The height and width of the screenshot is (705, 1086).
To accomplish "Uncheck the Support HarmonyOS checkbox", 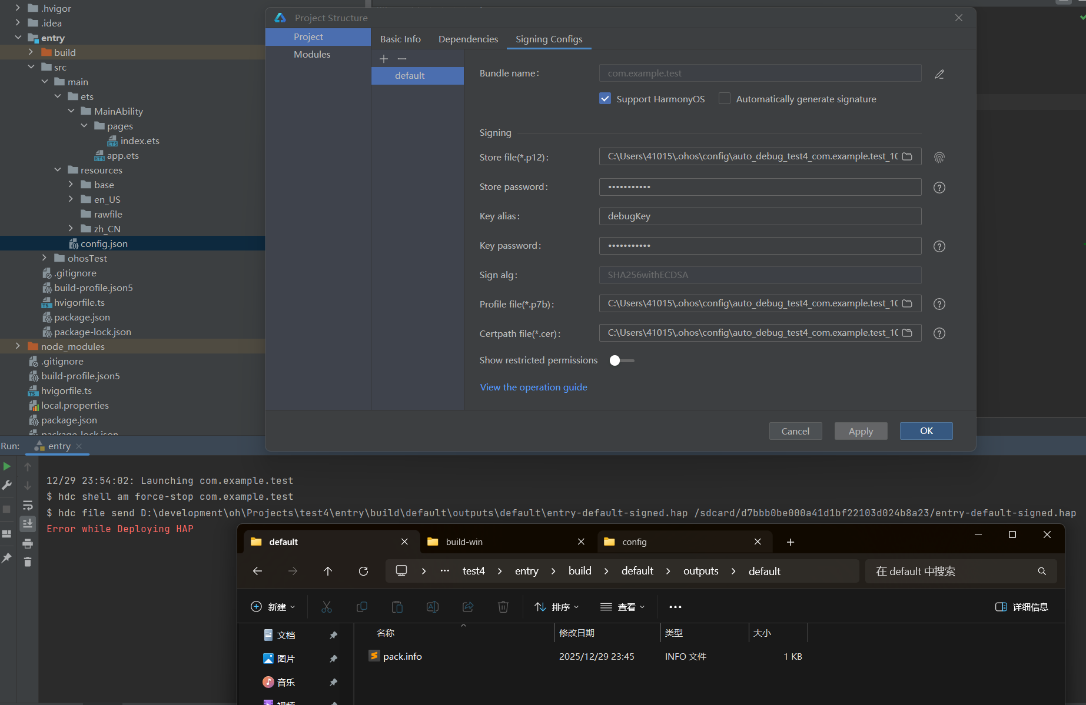I will tap(605, 99).
